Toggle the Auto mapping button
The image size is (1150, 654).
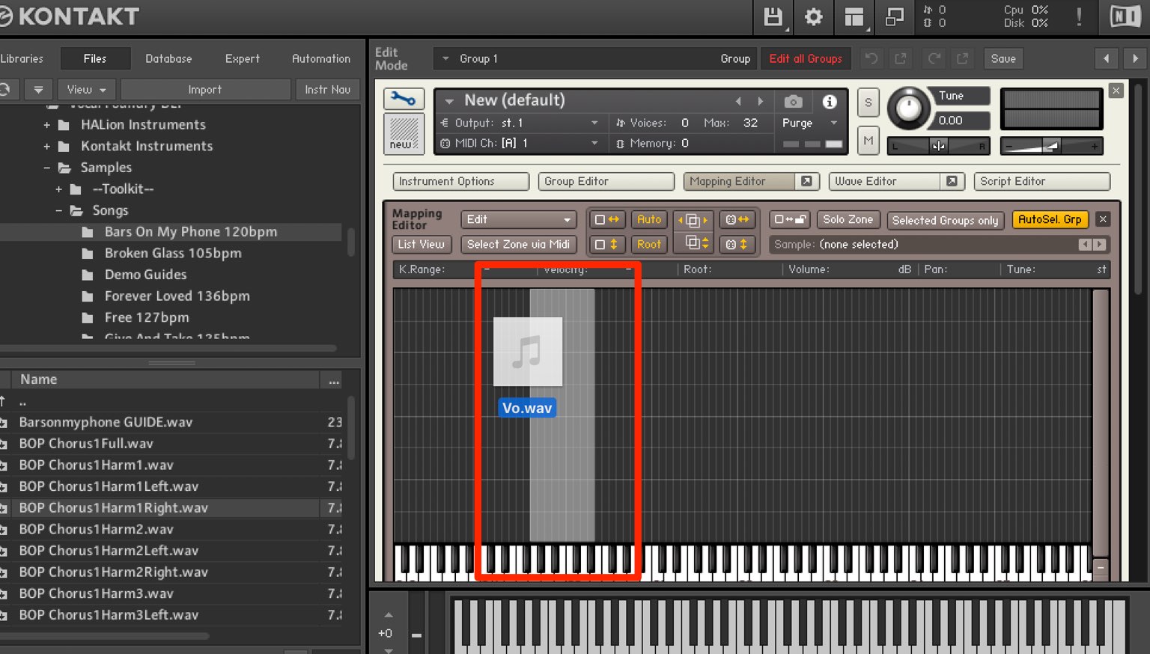[x=649, y=219]
